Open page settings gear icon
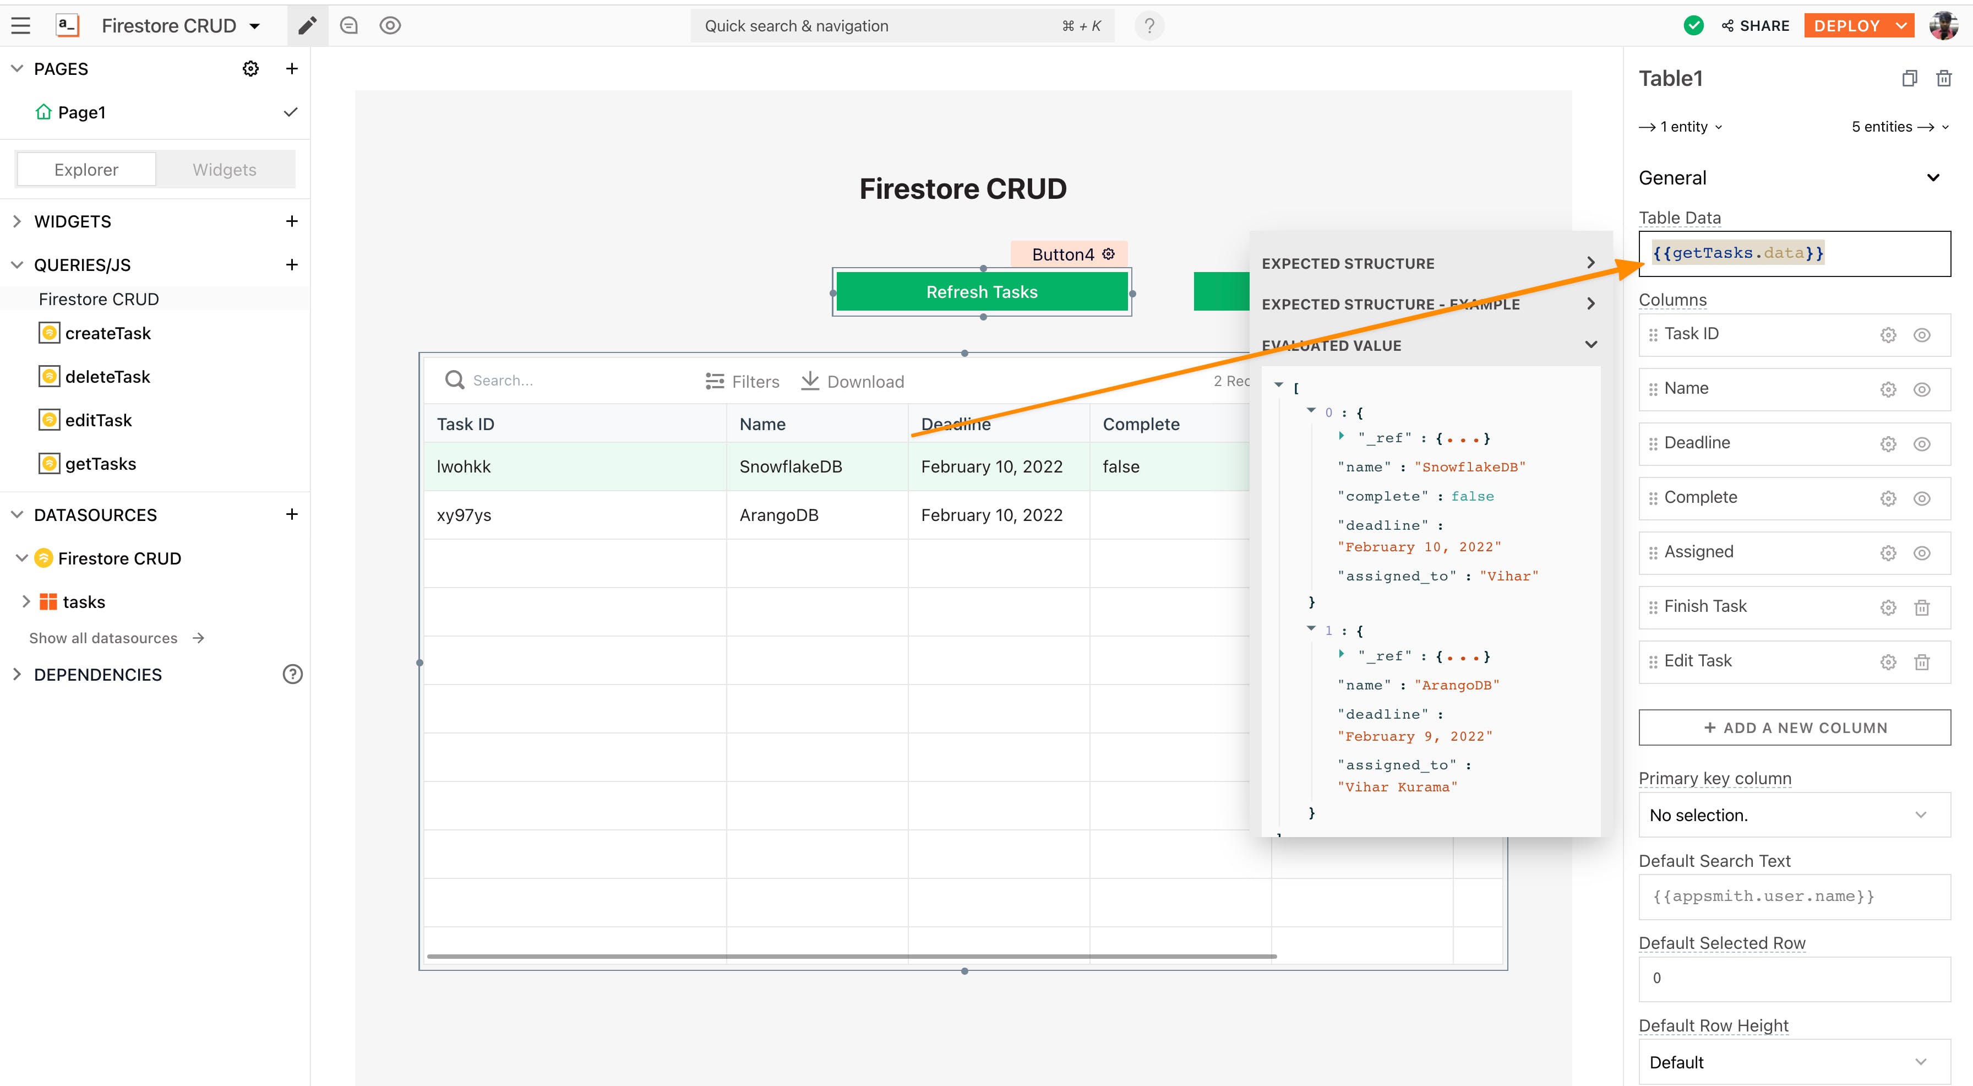This screenshot has width=1973, height=1086. click(x=250, y=69)
